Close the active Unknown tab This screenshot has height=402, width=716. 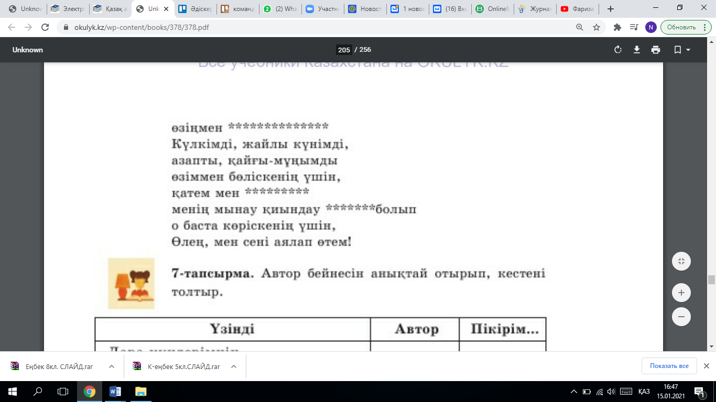coord(166,9)
